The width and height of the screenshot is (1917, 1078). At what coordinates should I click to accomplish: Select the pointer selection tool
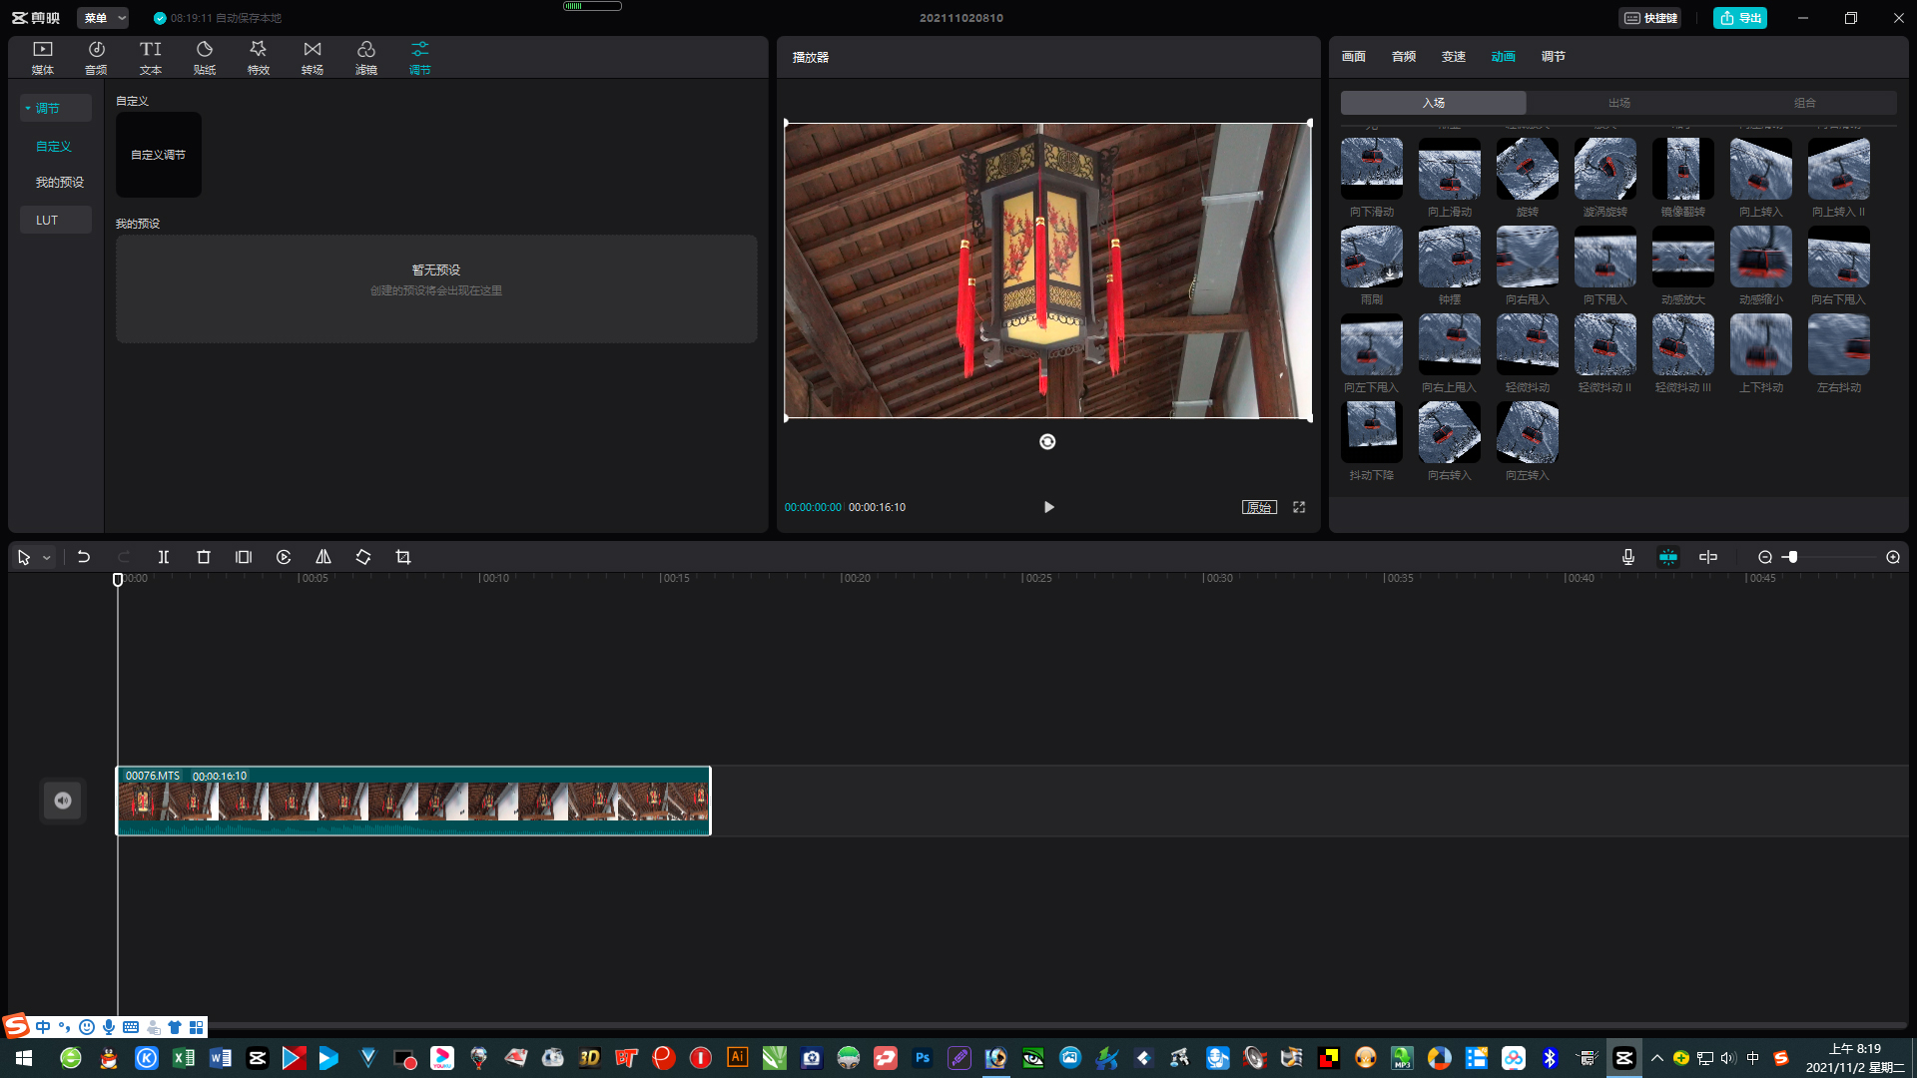click(x=24, y=557)
